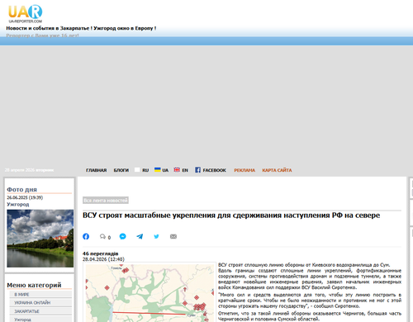Send article by email envelope icon
413x322 pixels.
tap(173, 236)
